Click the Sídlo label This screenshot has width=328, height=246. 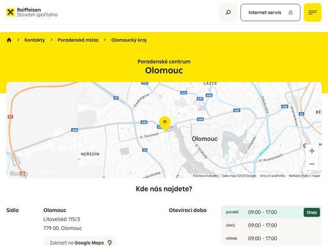[12, 210]
